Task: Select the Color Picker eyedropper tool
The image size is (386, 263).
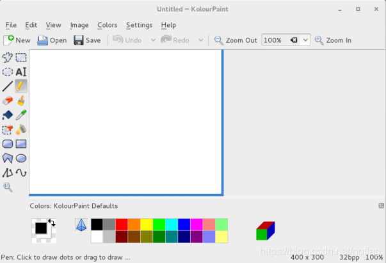Action: tap(21, 115)
